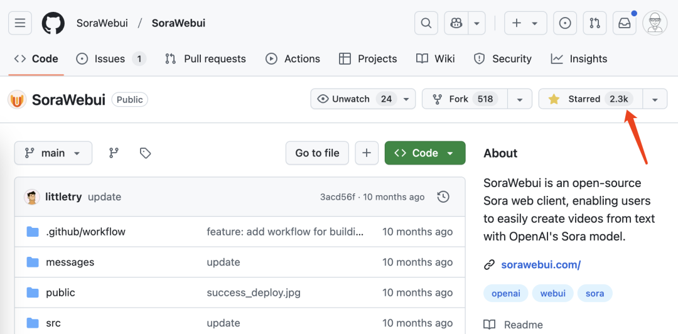Expand the Fork options dropdown arrow

520,99
